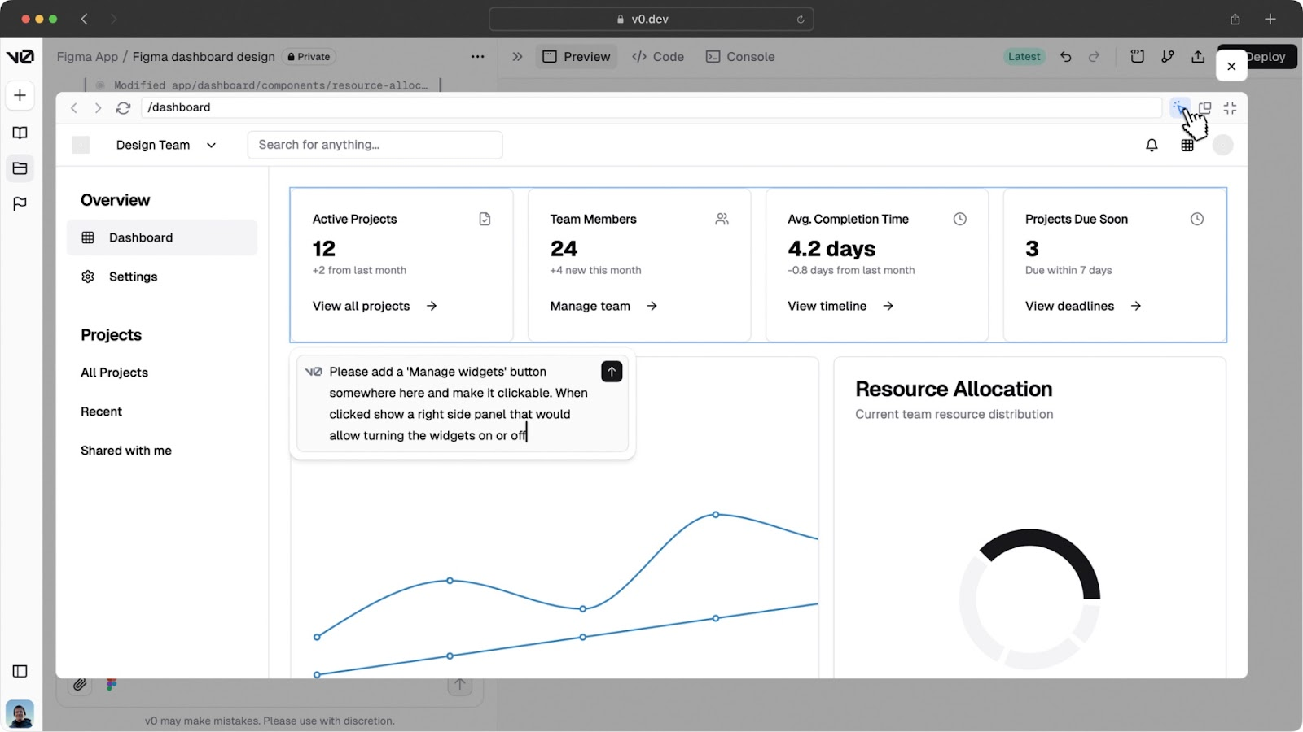Open the Latest version dropdown

tap(1024, 57)
